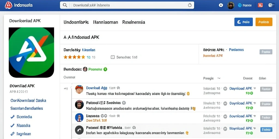Click the dark avatar in the Pabool Sveioias row
279x139 pixels.
[79, 105]
